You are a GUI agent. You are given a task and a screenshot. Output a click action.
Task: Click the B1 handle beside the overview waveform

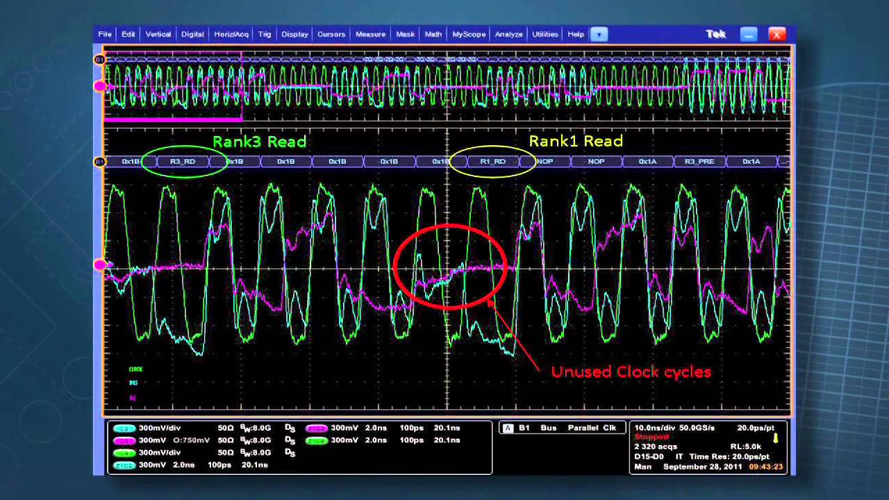click(x=99, y=60)
